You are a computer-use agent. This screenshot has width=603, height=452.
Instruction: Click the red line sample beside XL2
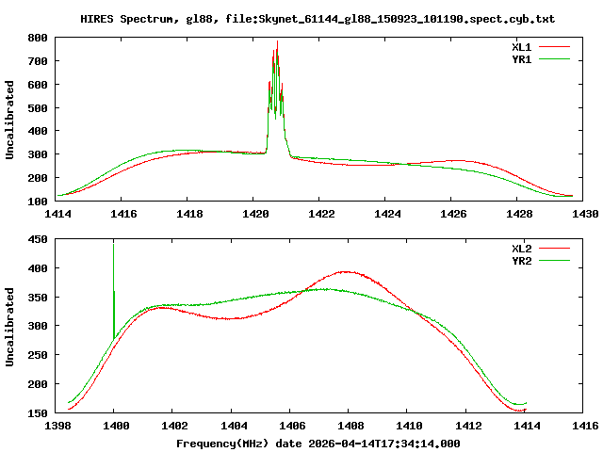pos(555,249)
